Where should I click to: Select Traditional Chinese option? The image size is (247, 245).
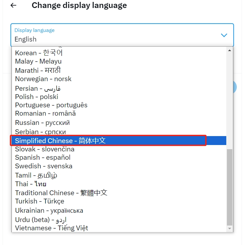click(x=61, y=193)
